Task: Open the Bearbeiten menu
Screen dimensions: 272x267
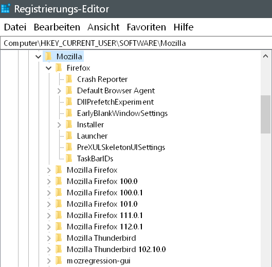Action: click(x=57, y=27)
